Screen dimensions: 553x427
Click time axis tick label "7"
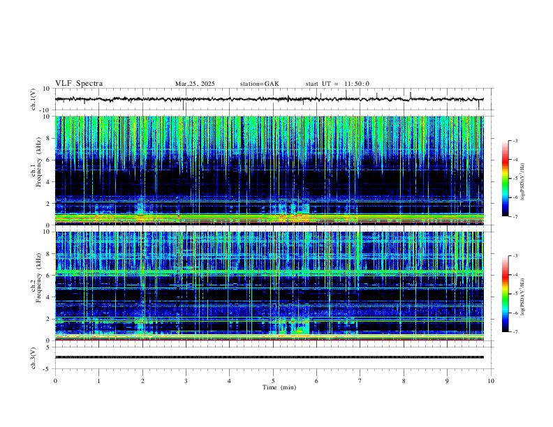(360, 381)
